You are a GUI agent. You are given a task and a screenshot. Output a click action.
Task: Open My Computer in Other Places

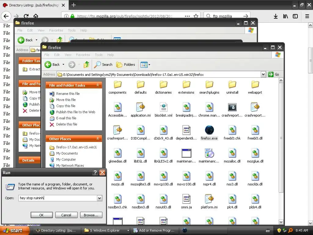click(x=66, y=159)
